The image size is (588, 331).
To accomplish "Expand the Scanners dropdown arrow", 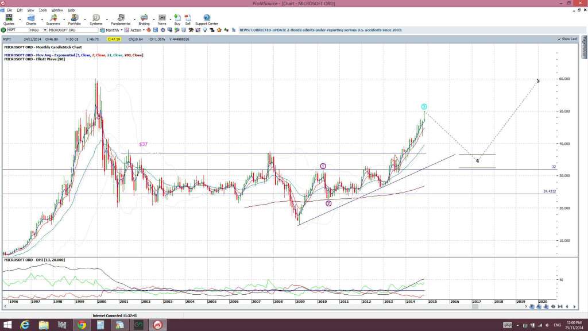I will [64, 19].
